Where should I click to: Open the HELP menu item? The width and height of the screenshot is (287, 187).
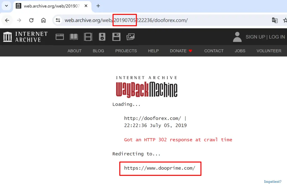coord(153,51)
